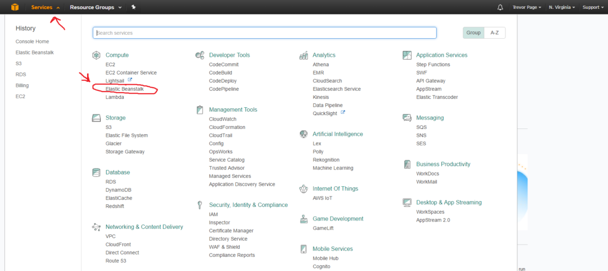
Task: Collapse the Services dropdown menu
Action: tap(45, 7)
